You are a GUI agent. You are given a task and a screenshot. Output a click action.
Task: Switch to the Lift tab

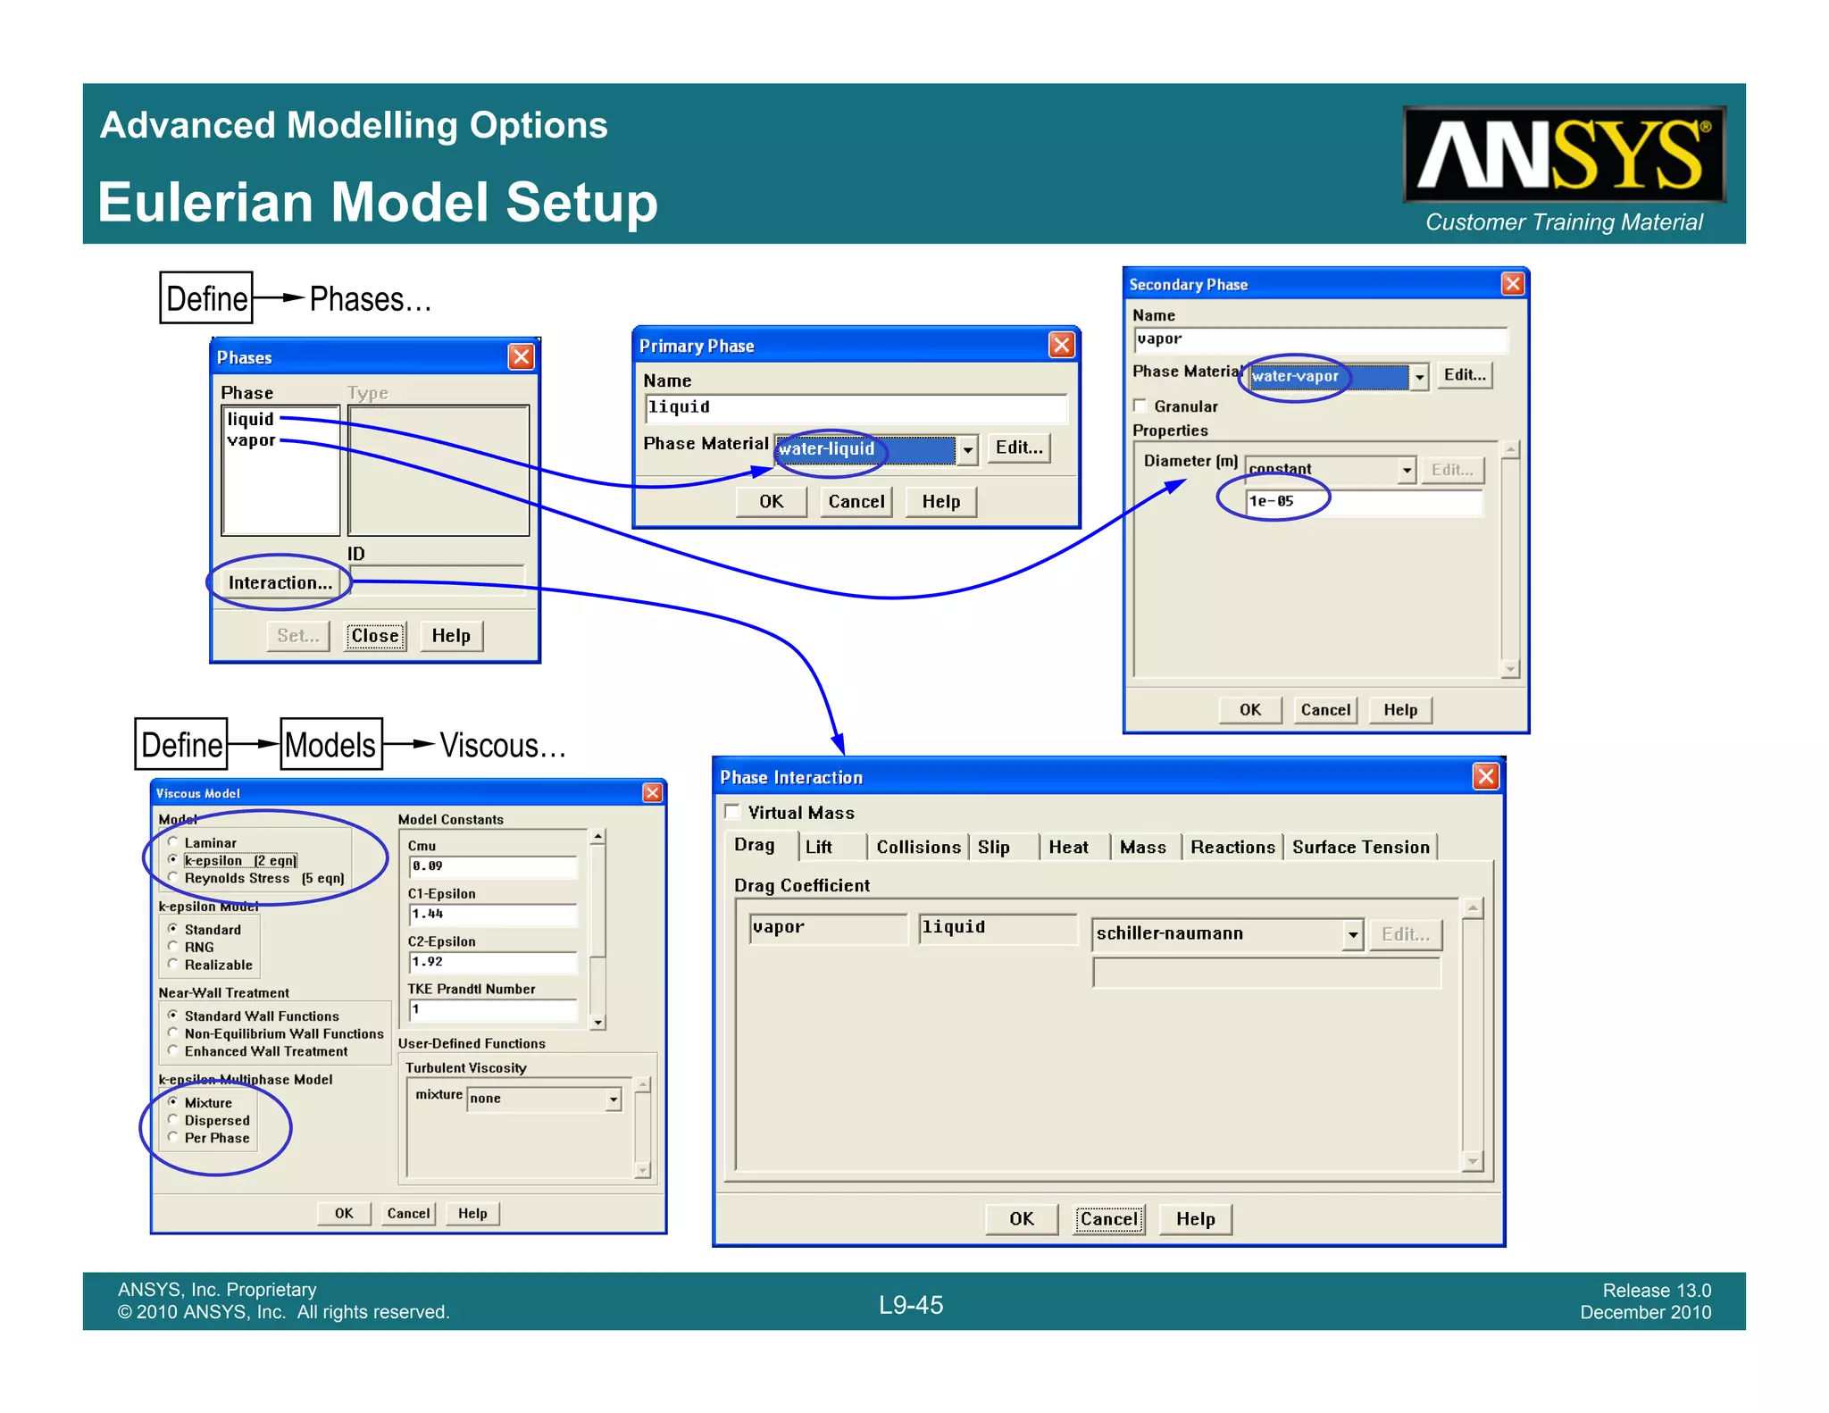[819, 847]
